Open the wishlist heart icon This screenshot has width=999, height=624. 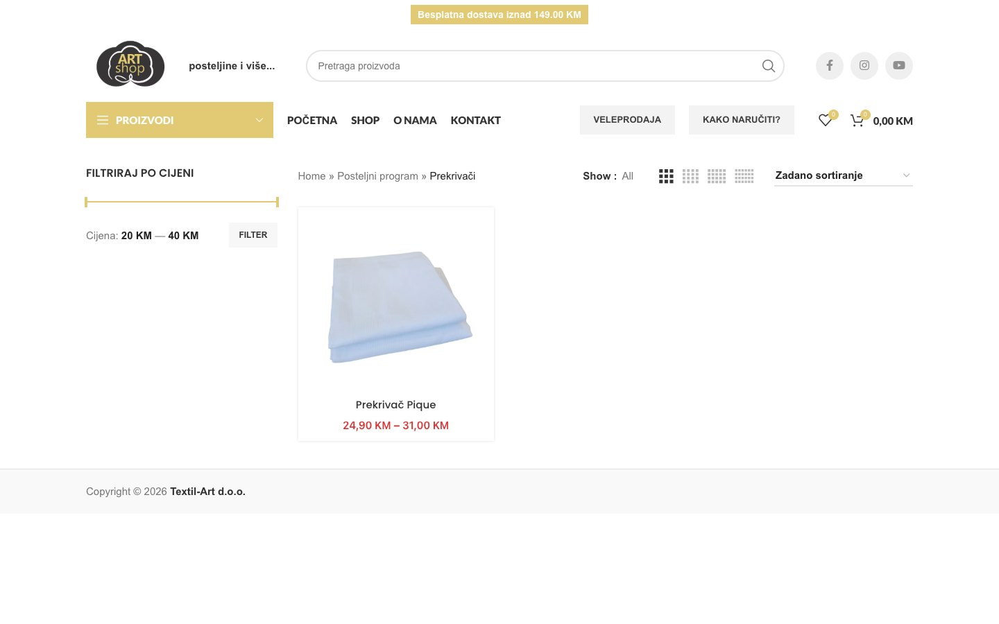pyautogui.click(x=825, y=120)
